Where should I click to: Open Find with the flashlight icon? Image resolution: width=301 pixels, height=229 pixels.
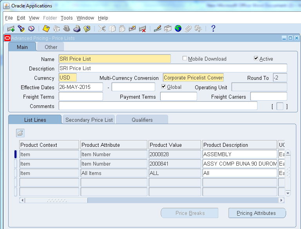(21, 29)
